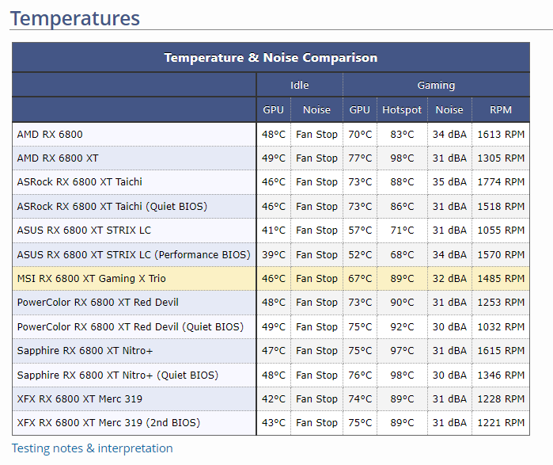The image size is (553, 465).
Task: Select the Hotspot column header
Action: pyautogui.click(x=402, y=110)
